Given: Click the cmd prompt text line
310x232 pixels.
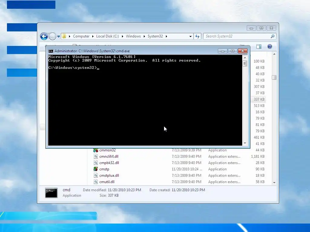Looking at the screenshot, I should click(74, 68).
